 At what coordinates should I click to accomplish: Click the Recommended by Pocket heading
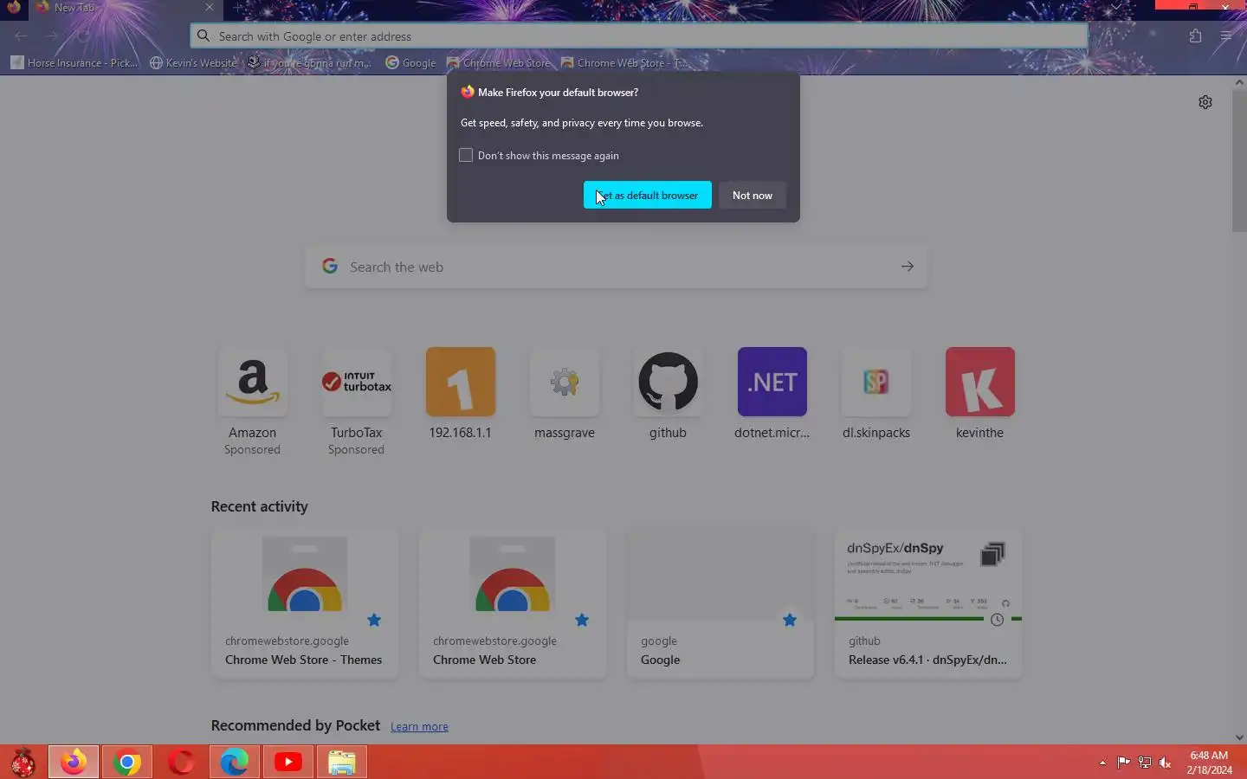pos(295,725)
